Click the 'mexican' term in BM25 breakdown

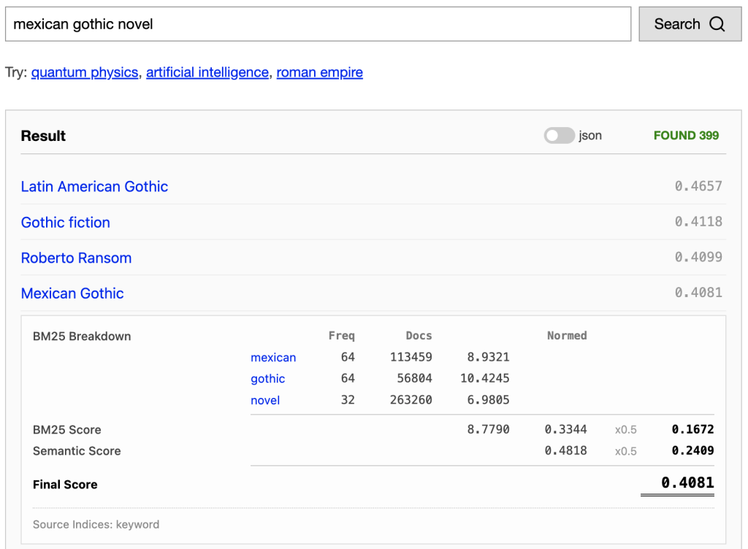point(273,358)
